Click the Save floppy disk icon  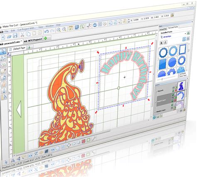click(x=15, y=36)
